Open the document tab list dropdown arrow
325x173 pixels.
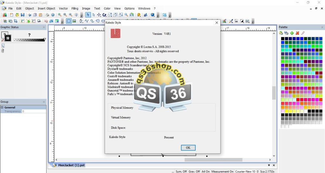tap(269, 165)
